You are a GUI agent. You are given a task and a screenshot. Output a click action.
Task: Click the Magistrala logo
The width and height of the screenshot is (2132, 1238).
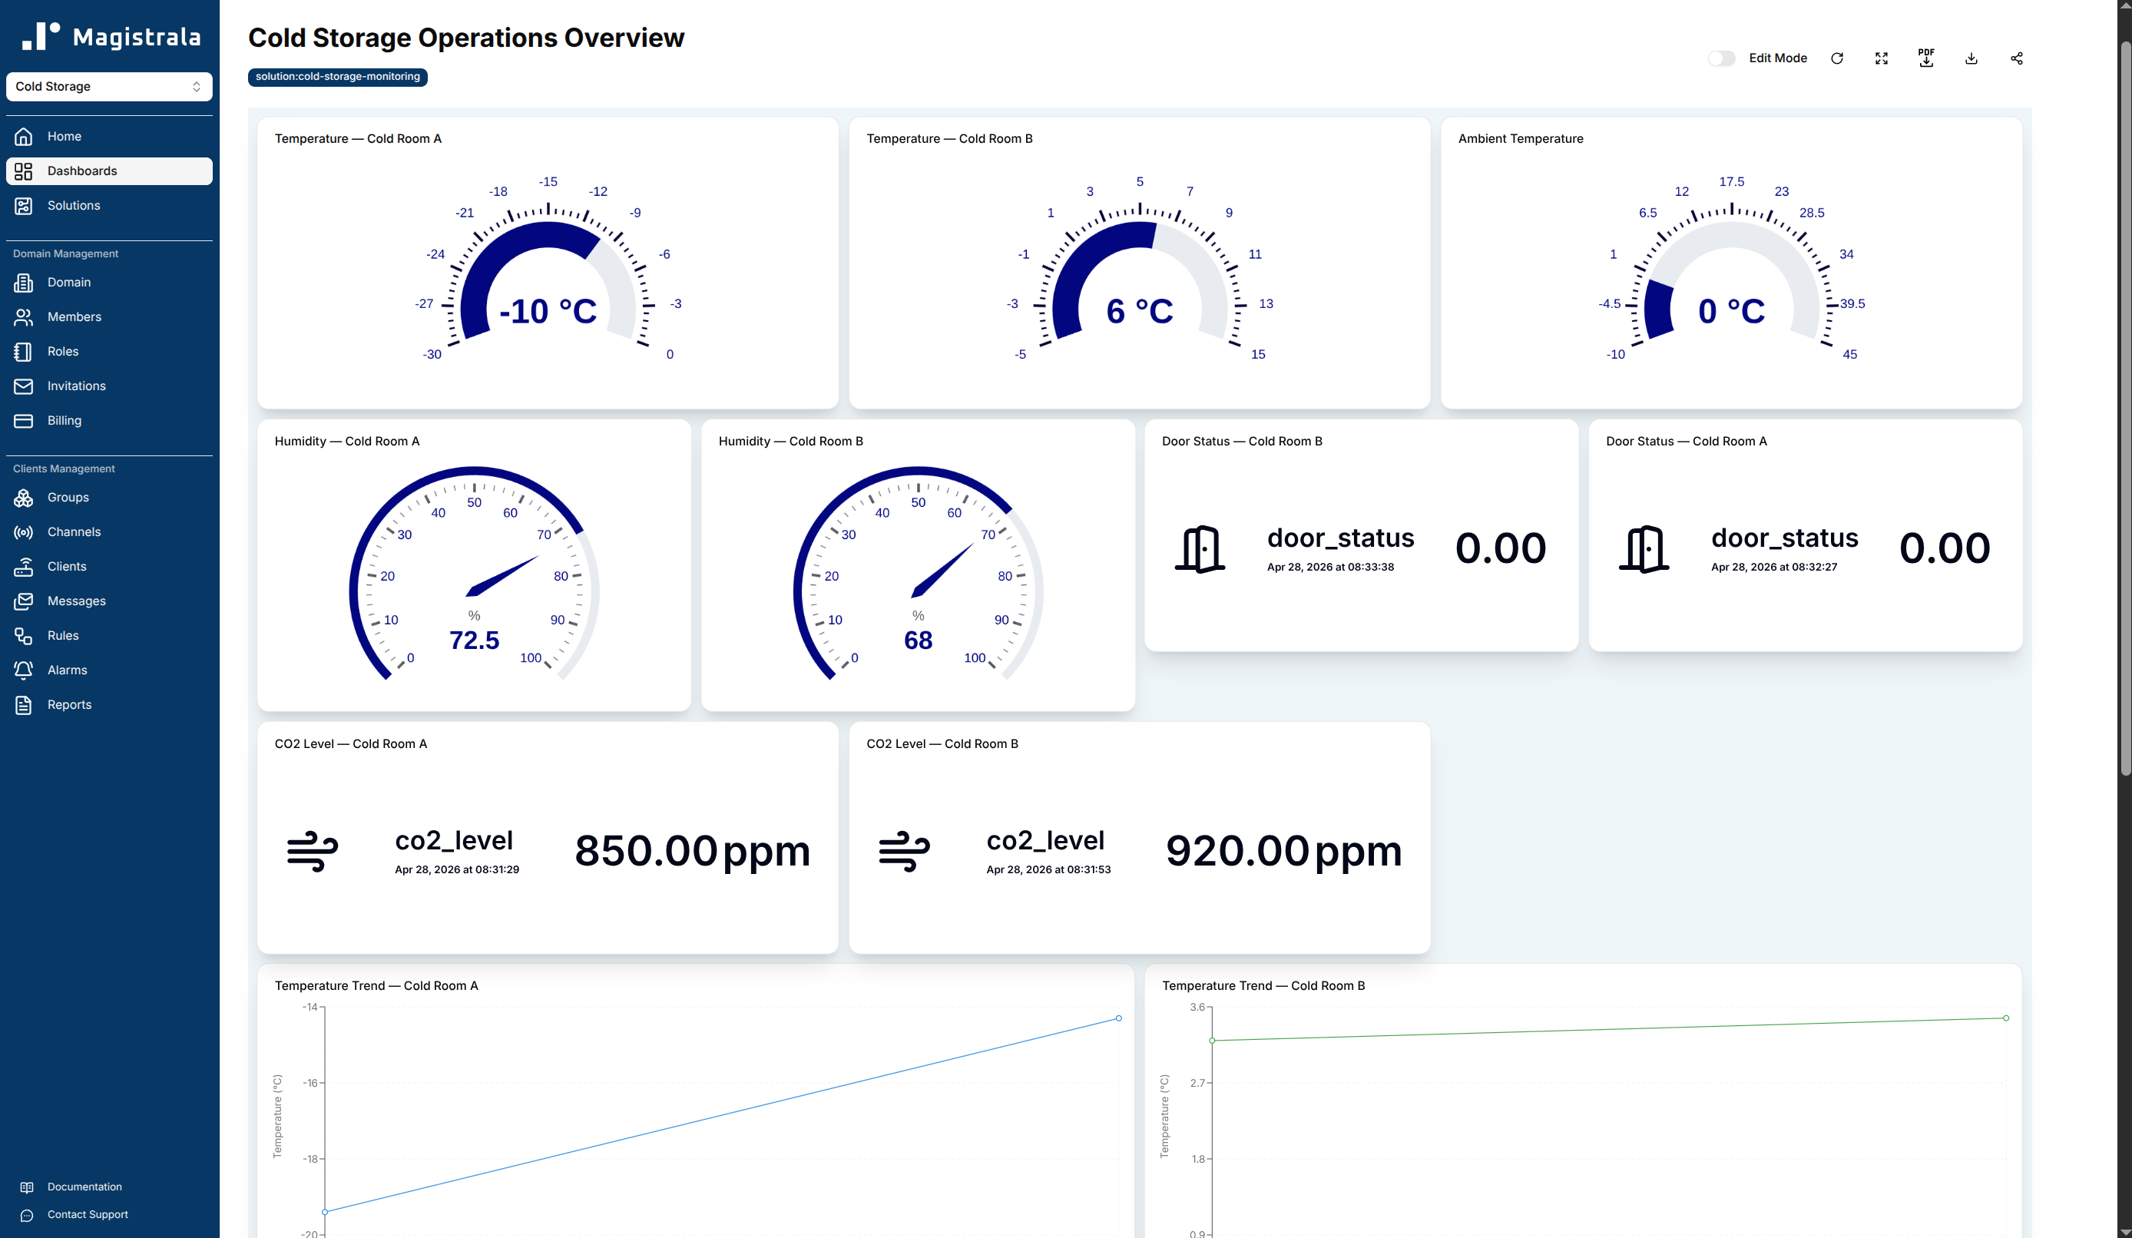(111, 36)
